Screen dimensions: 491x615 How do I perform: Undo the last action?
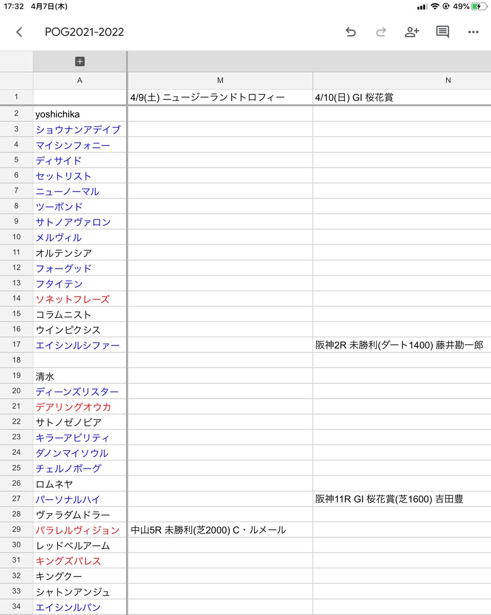pos(351,32)
